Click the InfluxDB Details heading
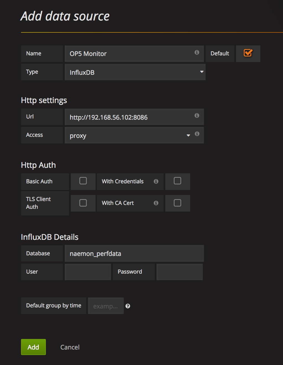The height and width of the screenshot is (365, 283). [50, 237]
